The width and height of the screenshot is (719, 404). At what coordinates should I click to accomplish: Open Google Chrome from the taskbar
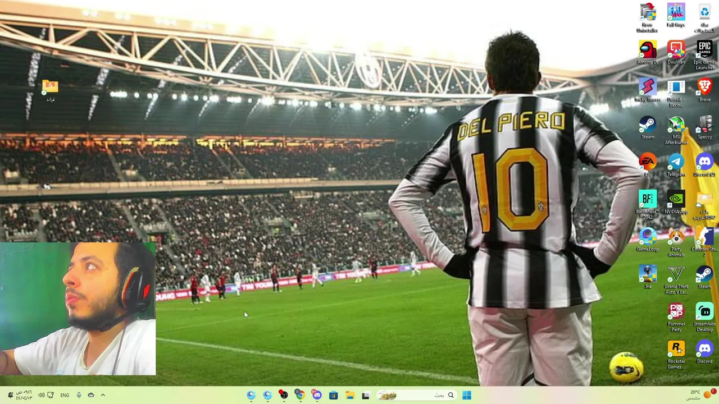pos(300,395)
